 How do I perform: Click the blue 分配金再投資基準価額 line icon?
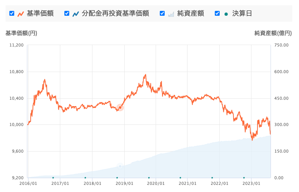coord(76,14)
